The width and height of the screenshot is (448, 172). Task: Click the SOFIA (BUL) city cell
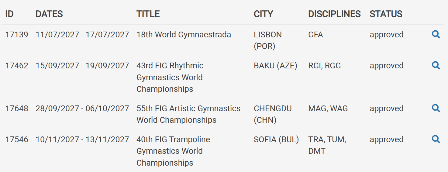[276, 139]
